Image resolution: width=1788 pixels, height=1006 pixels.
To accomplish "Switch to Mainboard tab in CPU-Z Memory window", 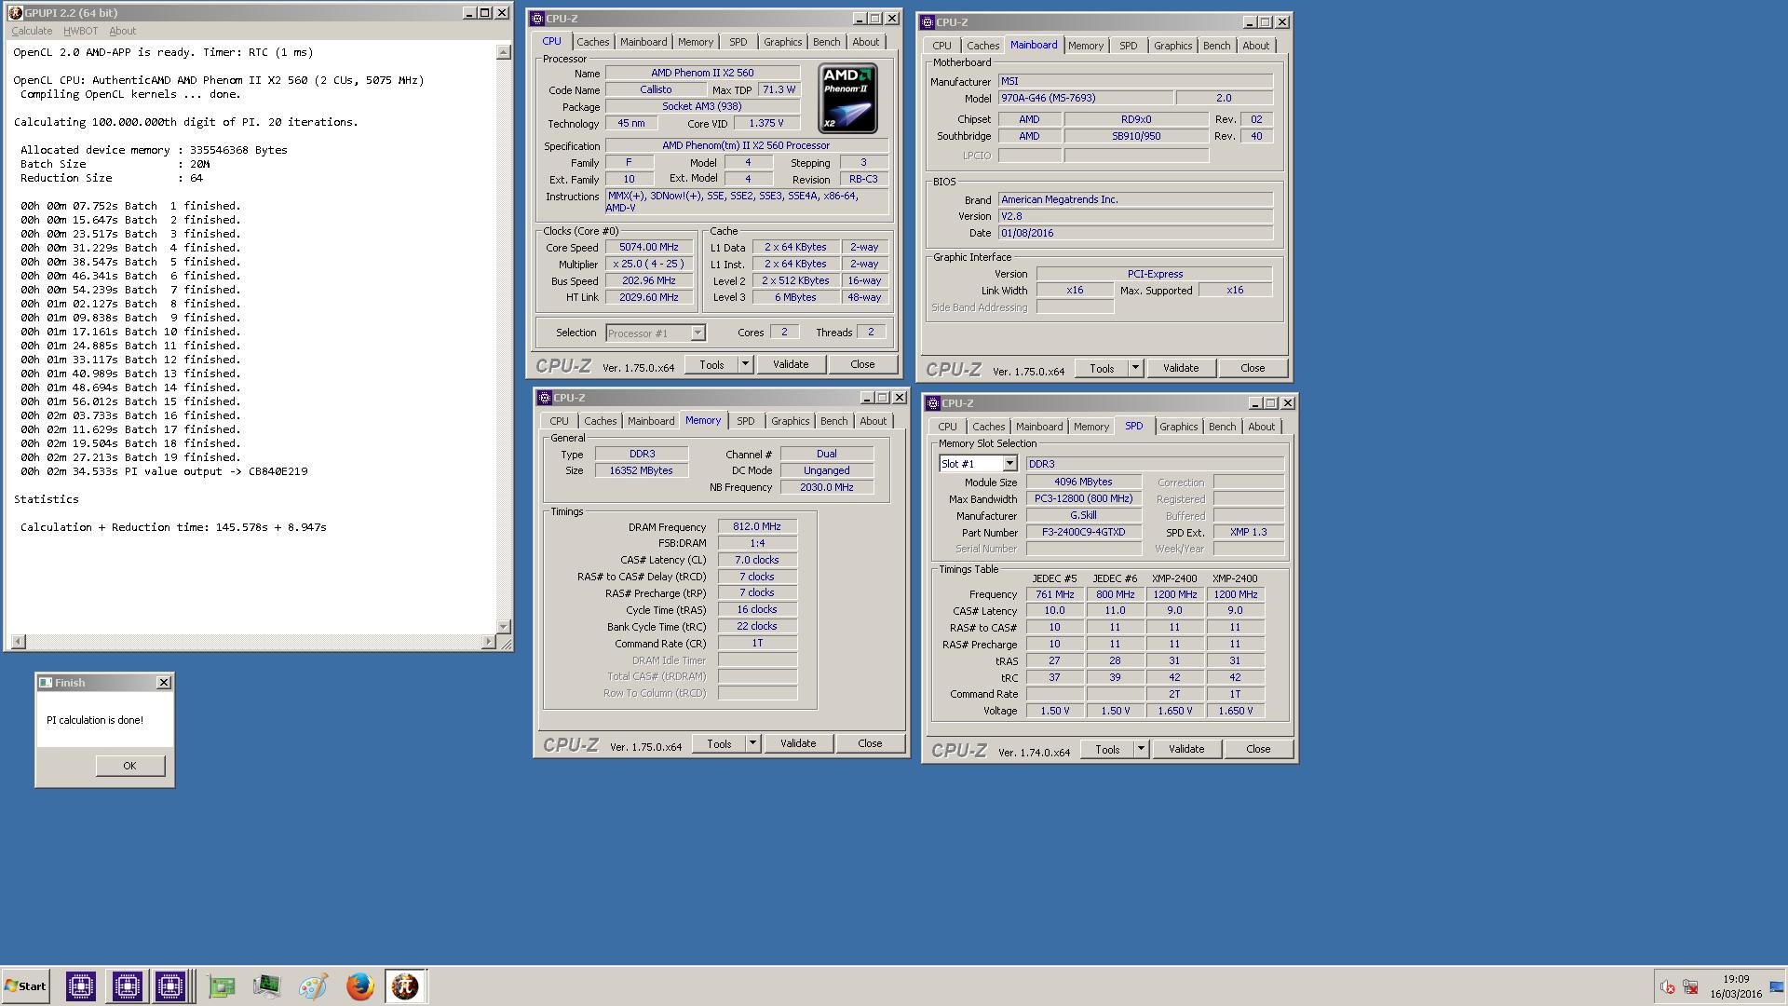I will point(650,421).
